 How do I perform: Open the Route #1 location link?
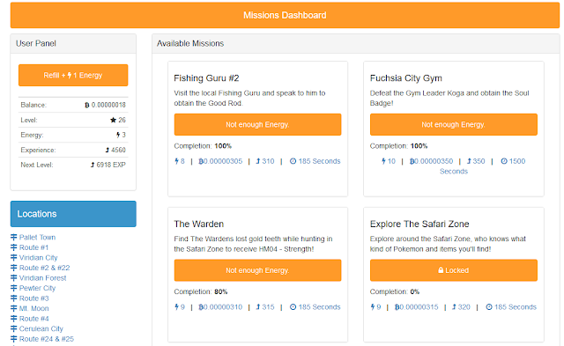click(x=33, y=247)
